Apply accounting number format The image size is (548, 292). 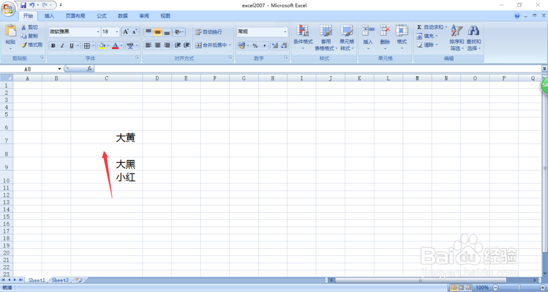[x=241, y=46]
